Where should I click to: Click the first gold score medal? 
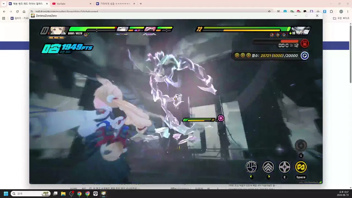coord(237,55)
